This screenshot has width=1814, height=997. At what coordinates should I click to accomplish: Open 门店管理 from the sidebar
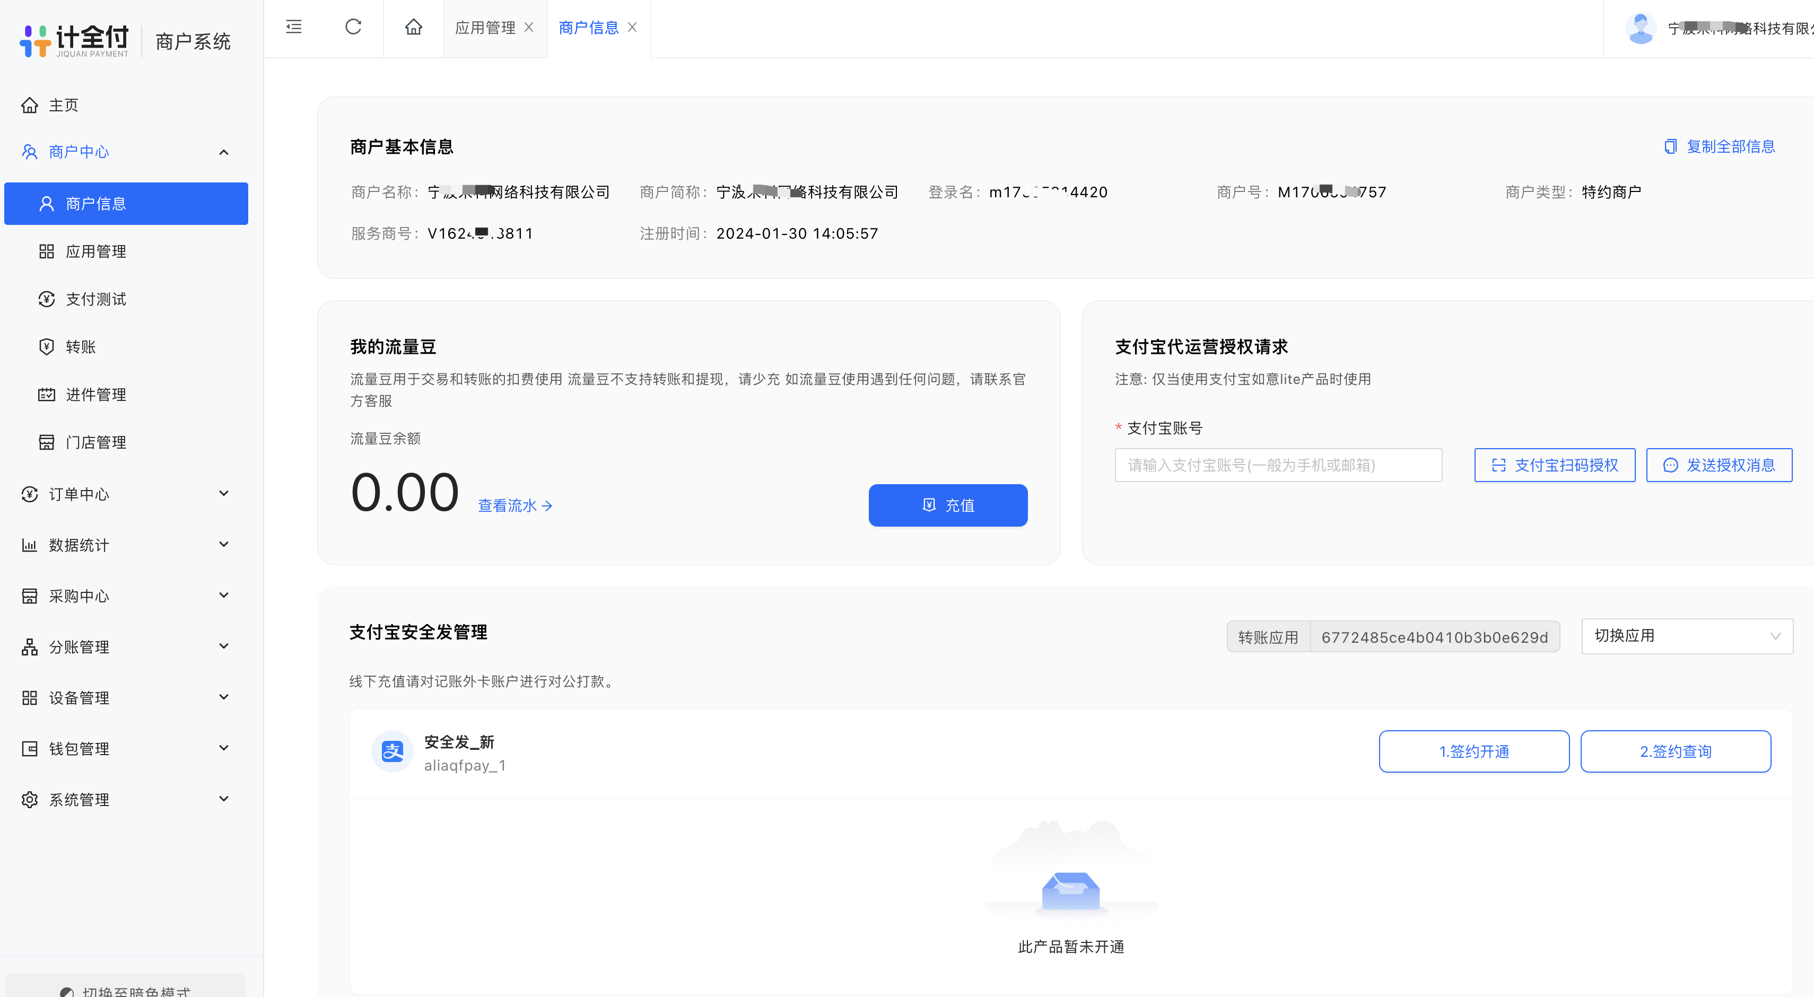click(x=127, y=442)
